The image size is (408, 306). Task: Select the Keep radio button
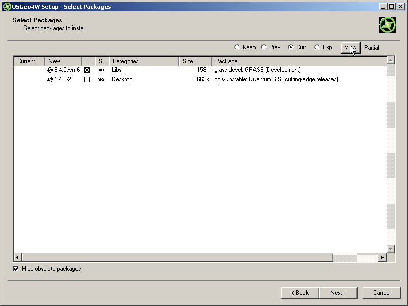coord(237,47)
